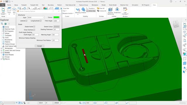Click the green wireframe Colour swatch

pos(56,17)
